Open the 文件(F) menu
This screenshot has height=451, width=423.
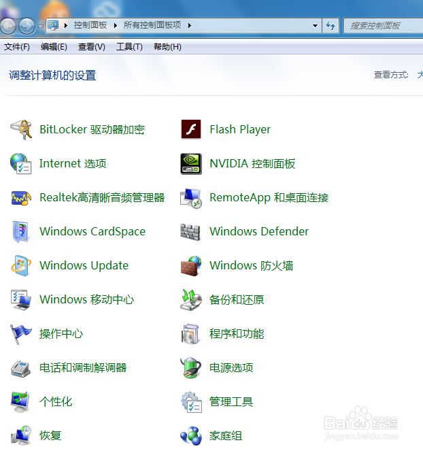coord(17,46)
